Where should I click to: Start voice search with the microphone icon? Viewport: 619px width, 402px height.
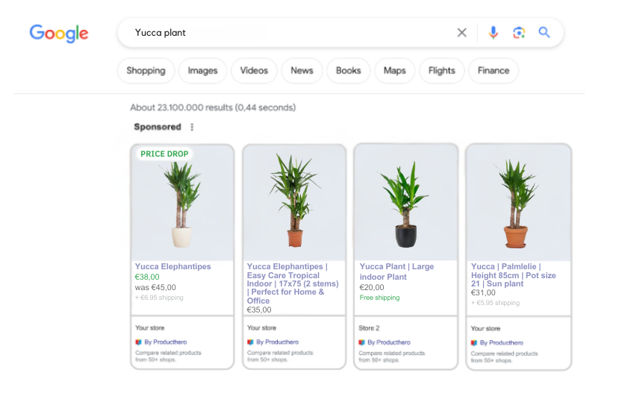point(493,32)
